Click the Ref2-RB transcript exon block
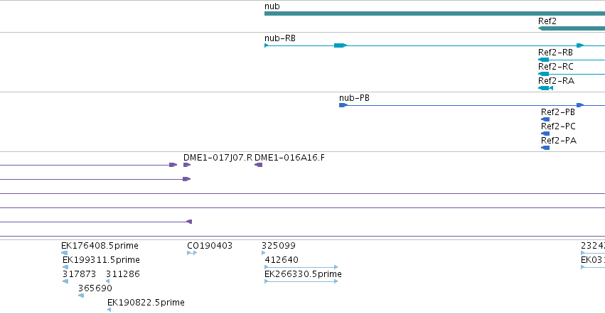This screenshot has height=314, width=605. pyautogui.click(x=543, y=60)
